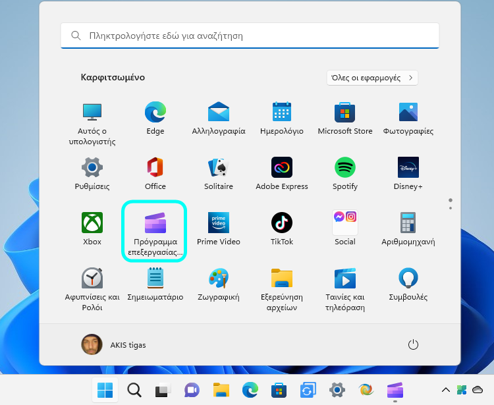The image size is (494, 405).
Task: Show hidden system tray icons
Action: [x=446, y=391]
